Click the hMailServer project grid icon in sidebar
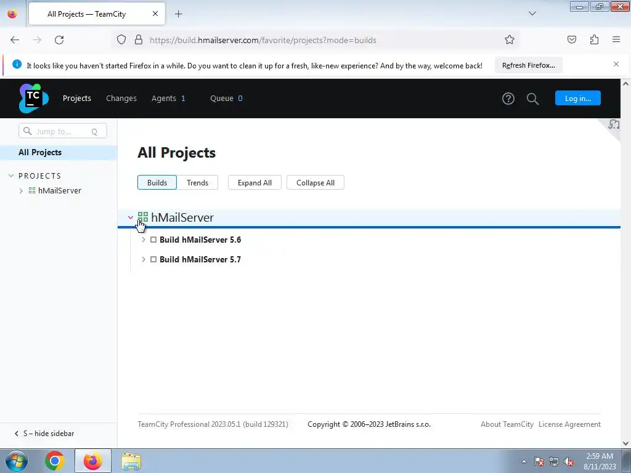Viewport: 631px width, 473px height. [x=32, y=191]
